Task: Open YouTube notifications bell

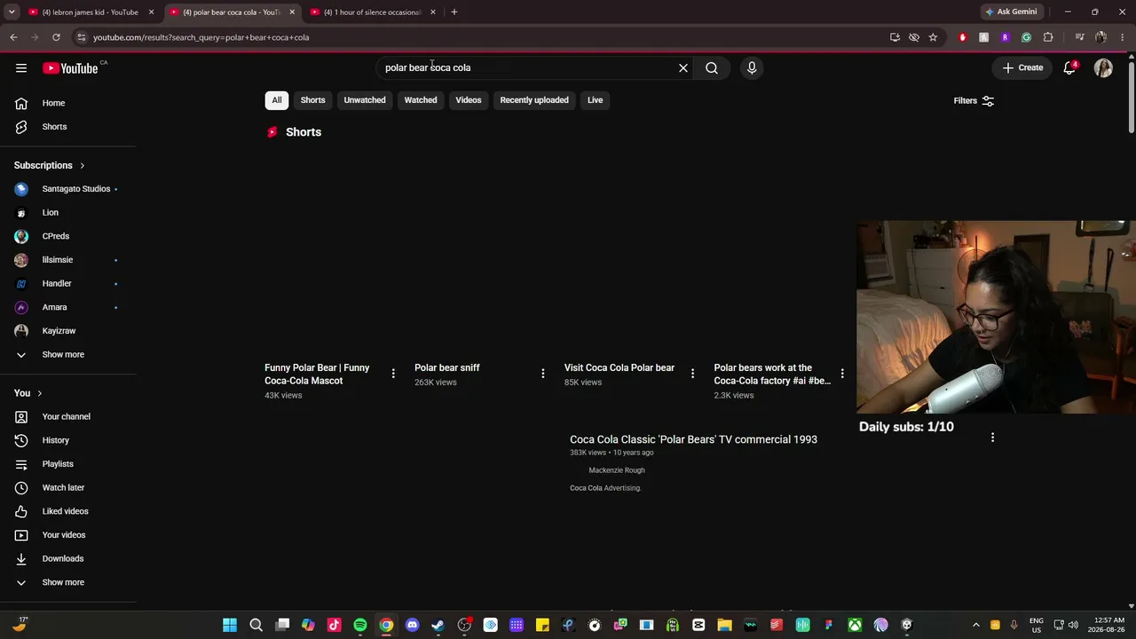Action: 1069,67
